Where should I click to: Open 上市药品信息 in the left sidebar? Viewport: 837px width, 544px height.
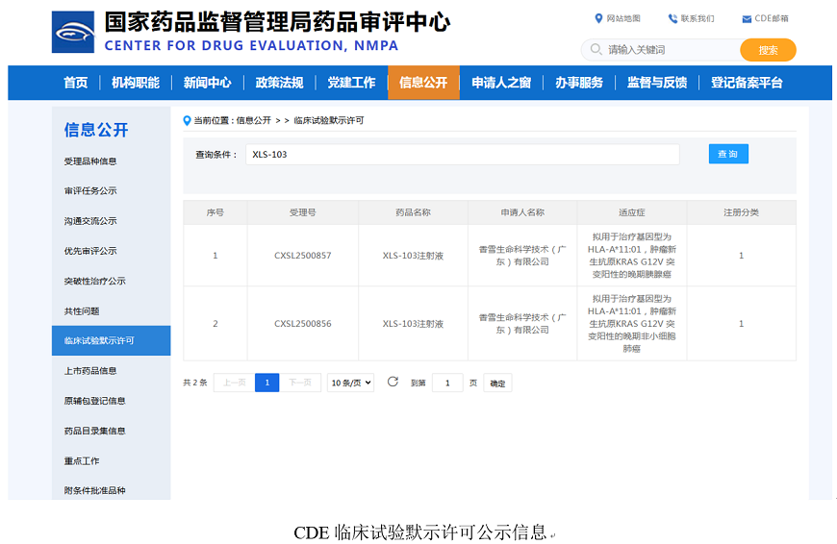pyautogui.click(x=90, y=370)
